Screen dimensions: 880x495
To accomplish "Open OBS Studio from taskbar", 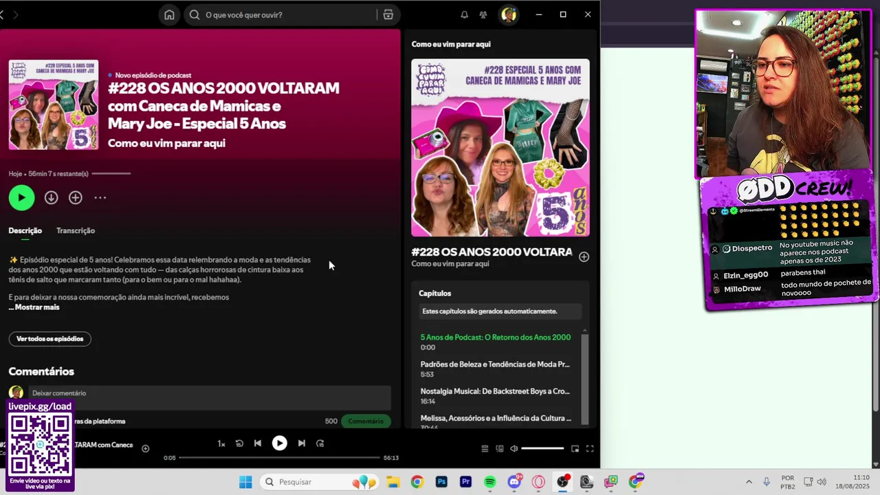I will (563, 482).
